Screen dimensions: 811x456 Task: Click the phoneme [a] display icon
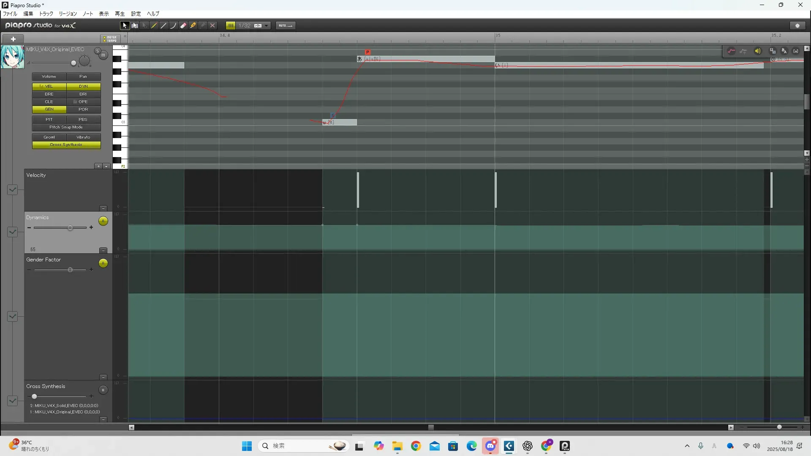[796, 51]
